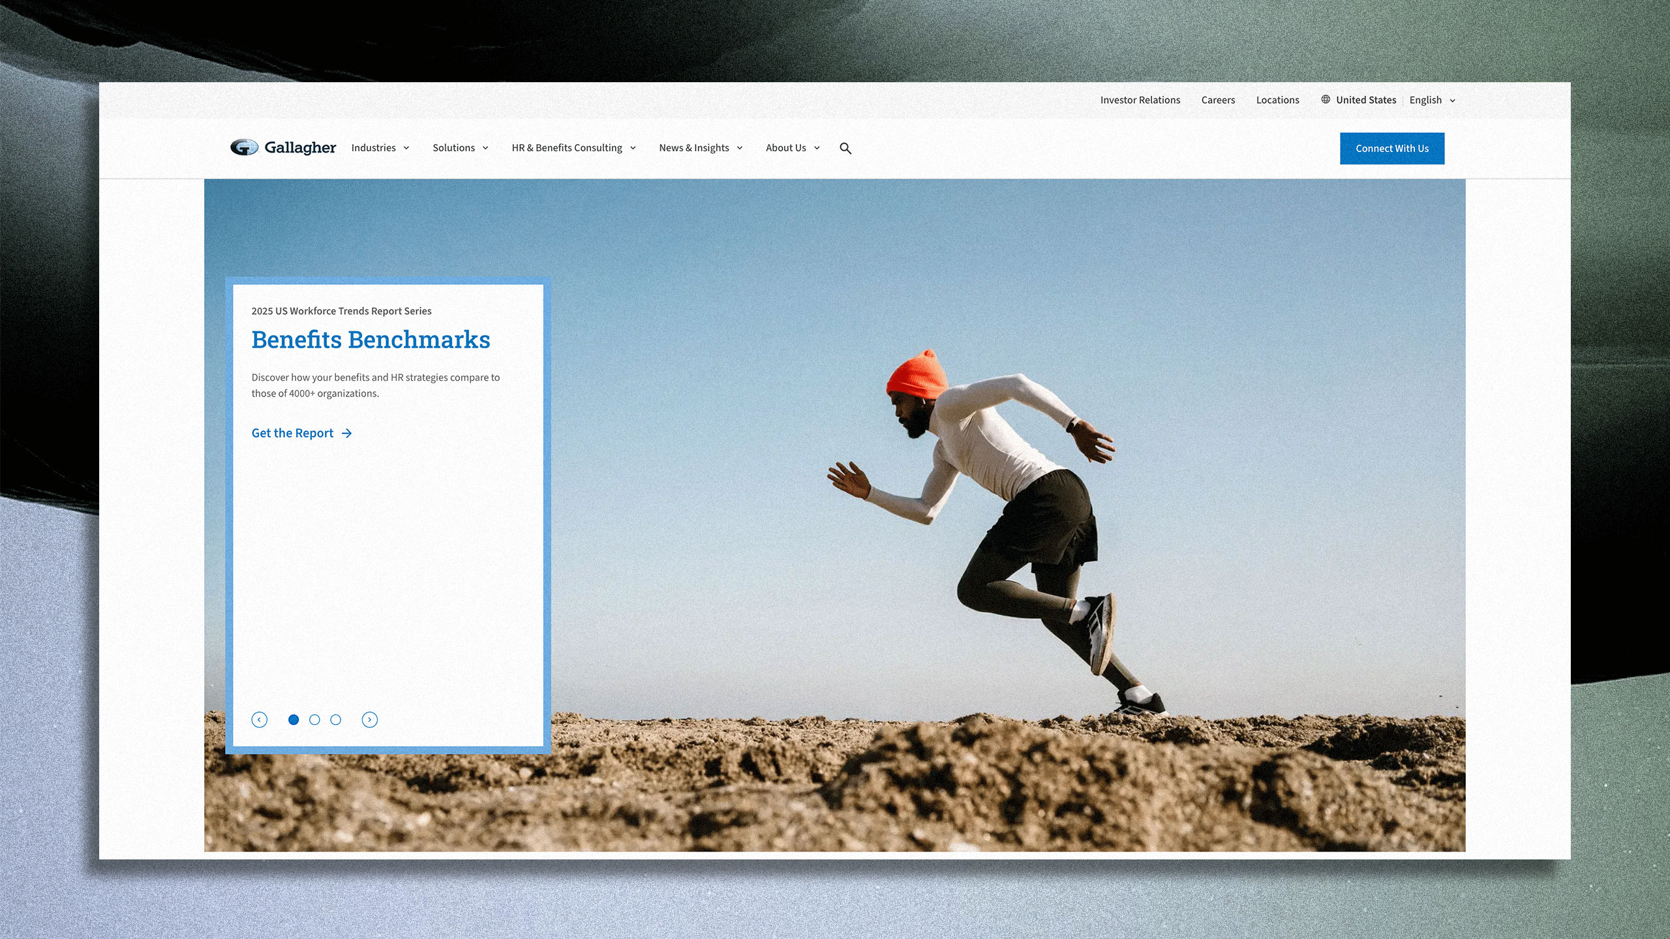
Task: Expand the Solutions chevron
Action: click(x=485, y=148)
